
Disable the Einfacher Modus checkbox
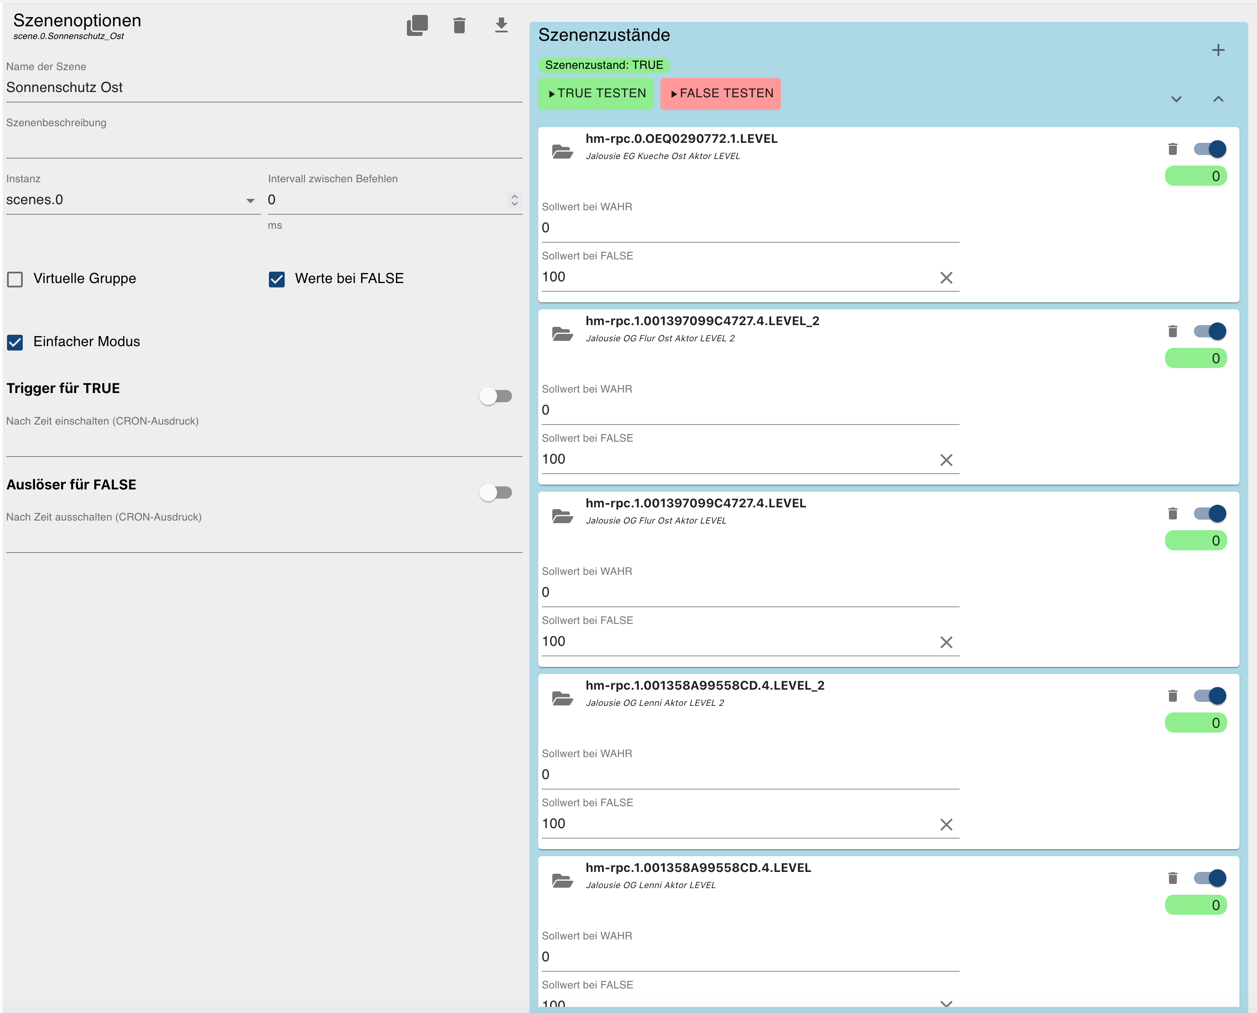click(x=15, y=342)
